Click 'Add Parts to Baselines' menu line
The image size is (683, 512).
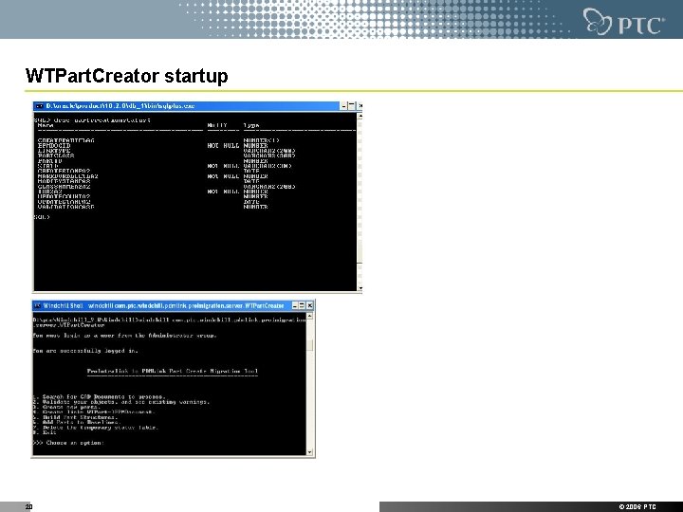pyautogui.click(x=76, y=422)
